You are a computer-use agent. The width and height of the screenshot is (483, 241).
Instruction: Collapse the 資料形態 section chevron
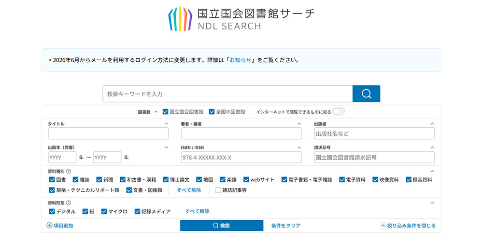click(x=432, y=203)
